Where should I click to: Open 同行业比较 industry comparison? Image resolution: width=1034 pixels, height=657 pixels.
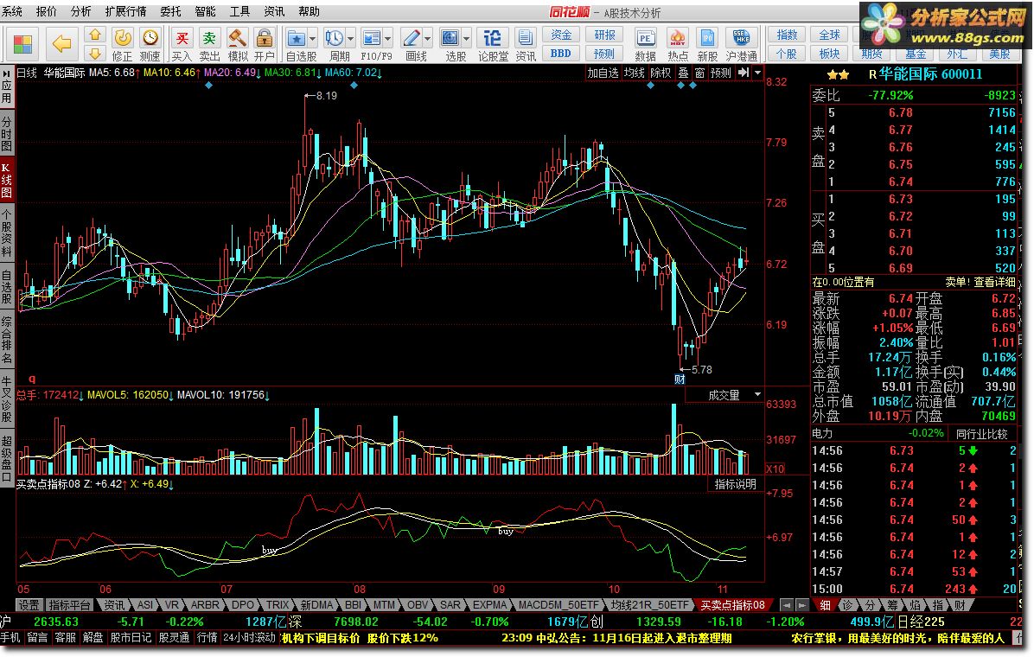click(x=981, y=433)
